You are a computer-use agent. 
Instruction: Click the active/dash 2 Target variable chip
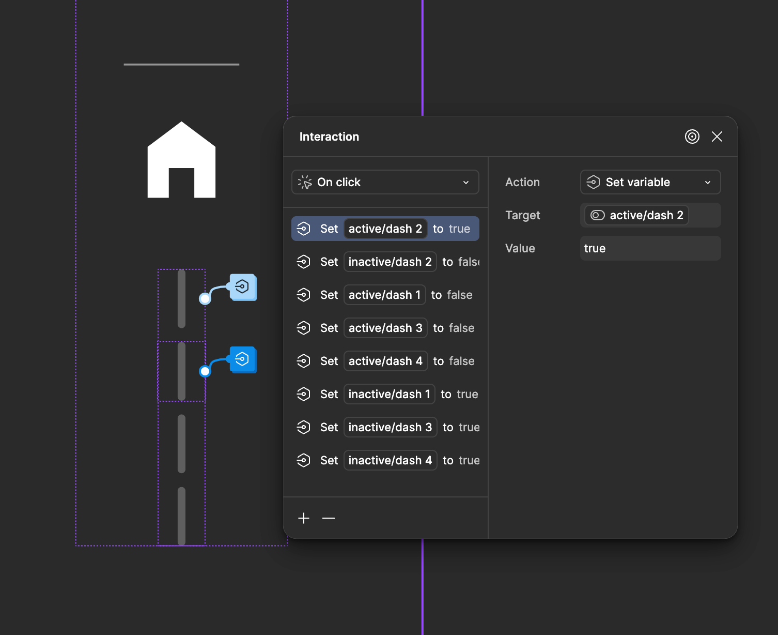tap(636, 215)
